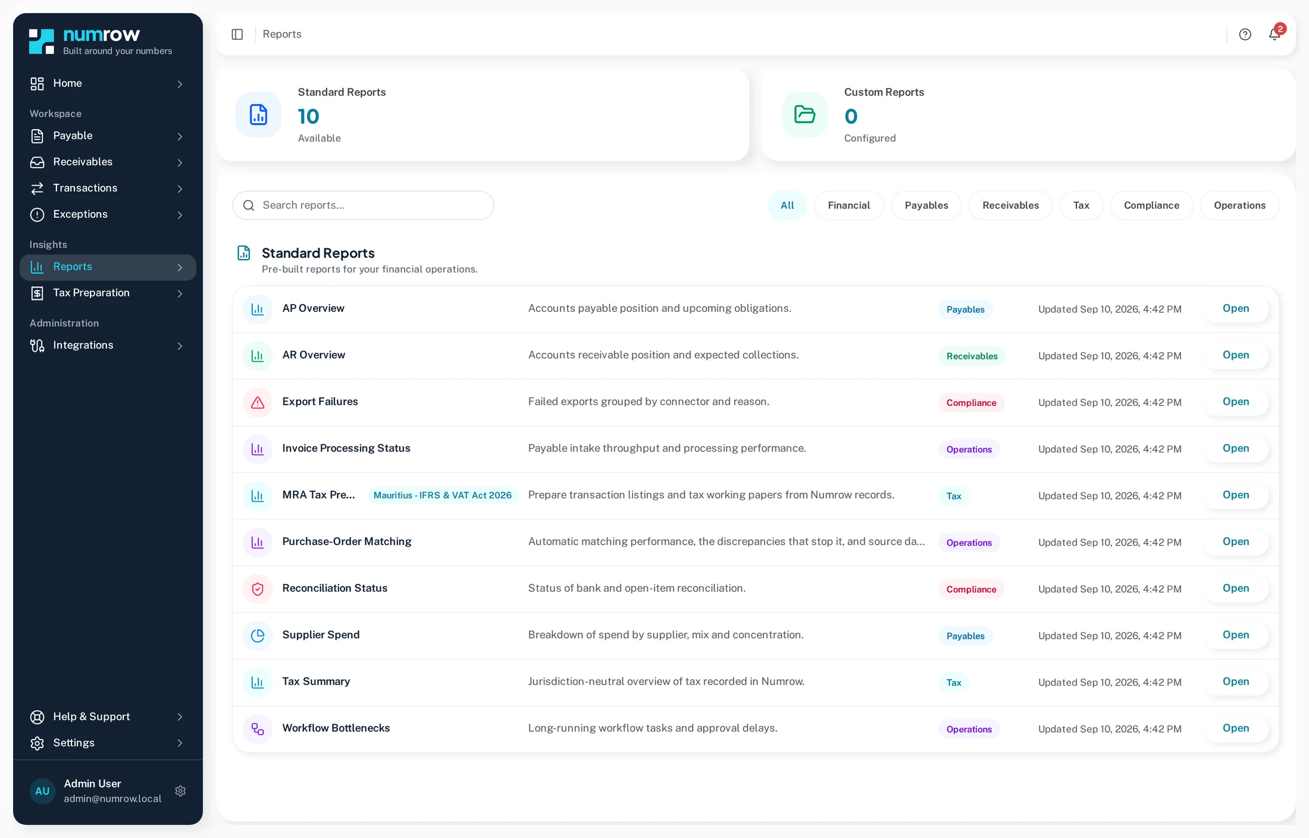The image size is (1309, 838).
Task: Expand the Receivables menu chevron
Action: [x=180, y=162]
